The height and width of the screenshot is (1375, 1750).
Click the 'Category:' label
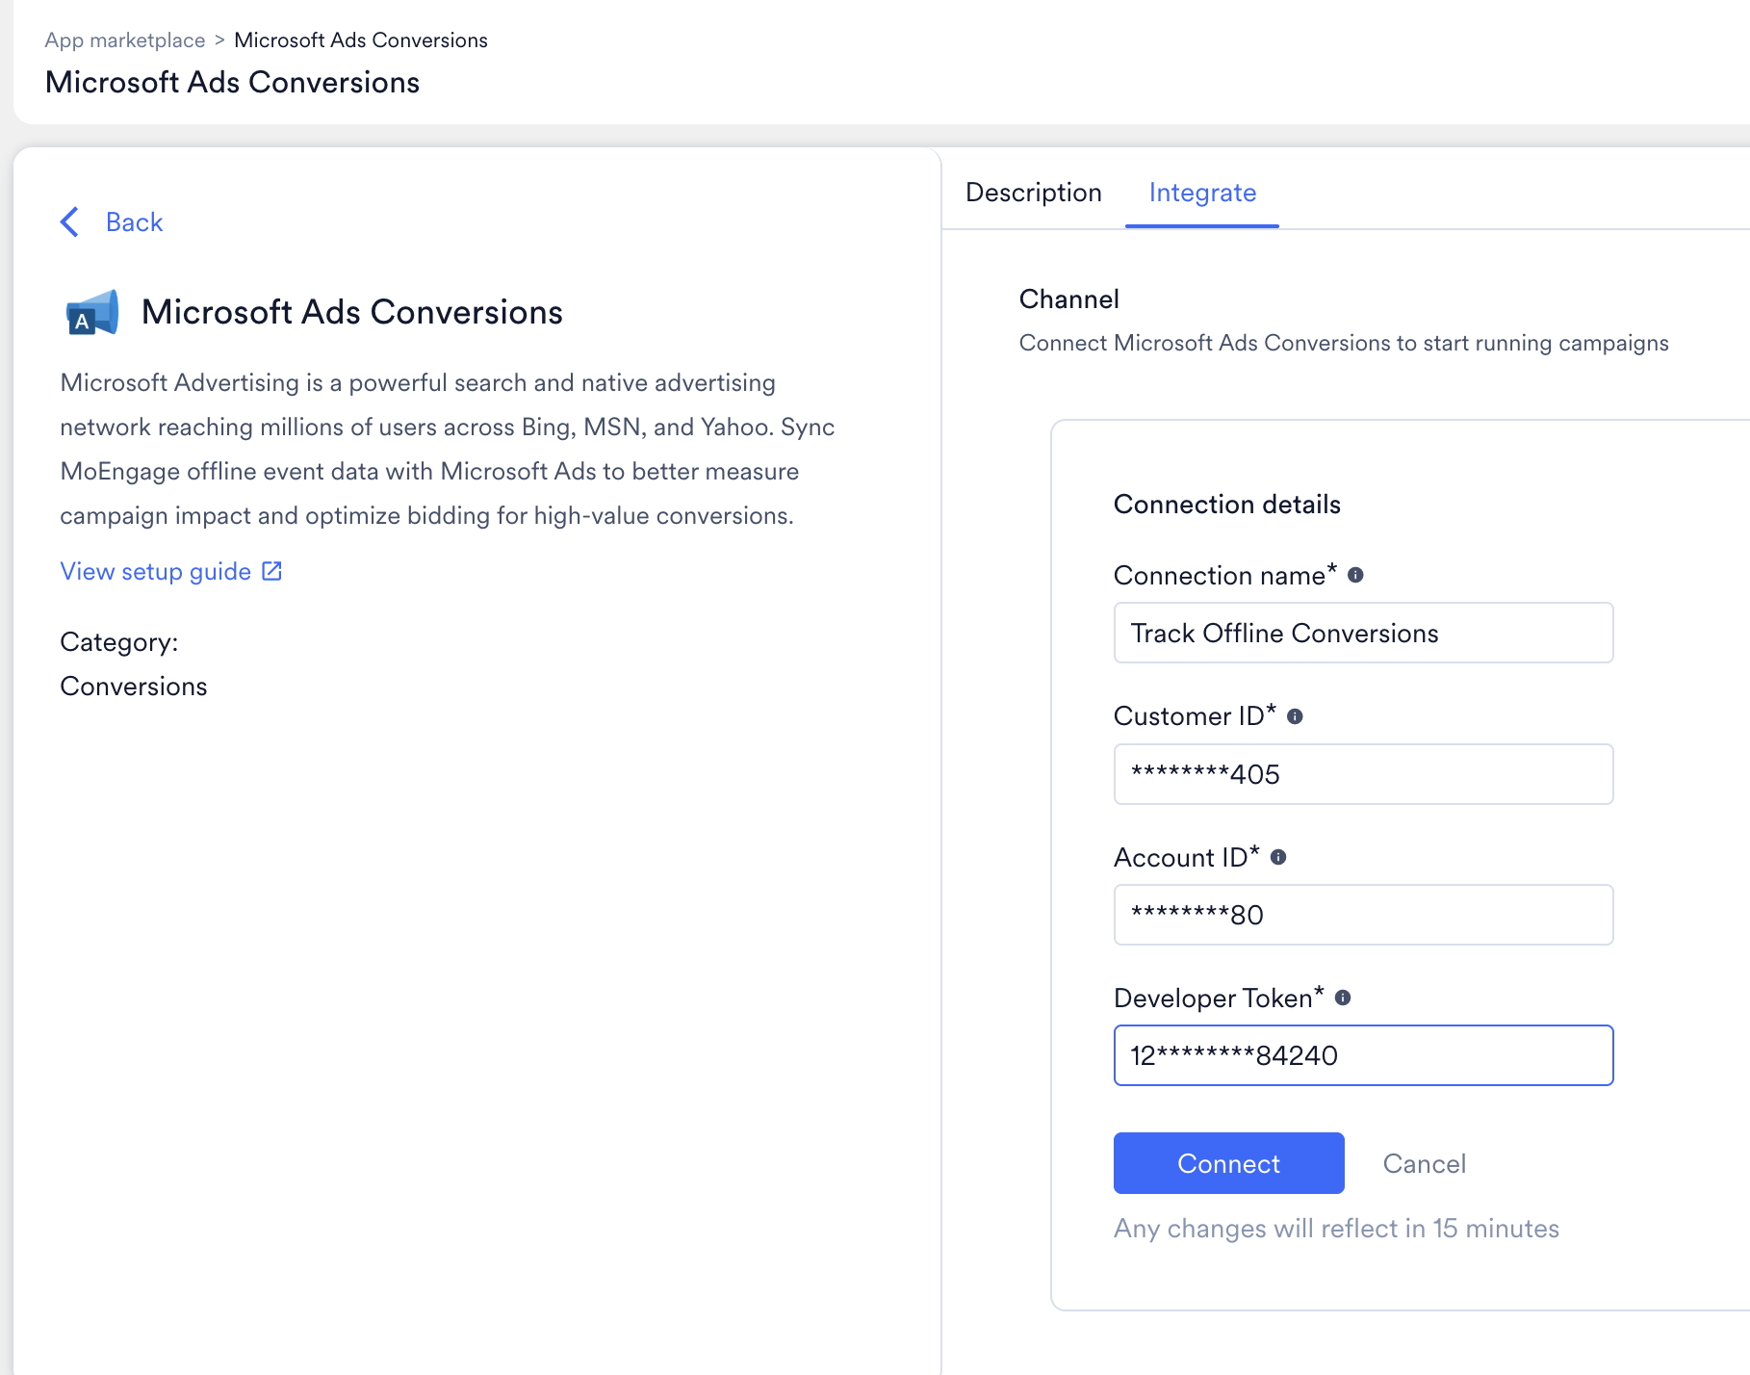(119, 642)
